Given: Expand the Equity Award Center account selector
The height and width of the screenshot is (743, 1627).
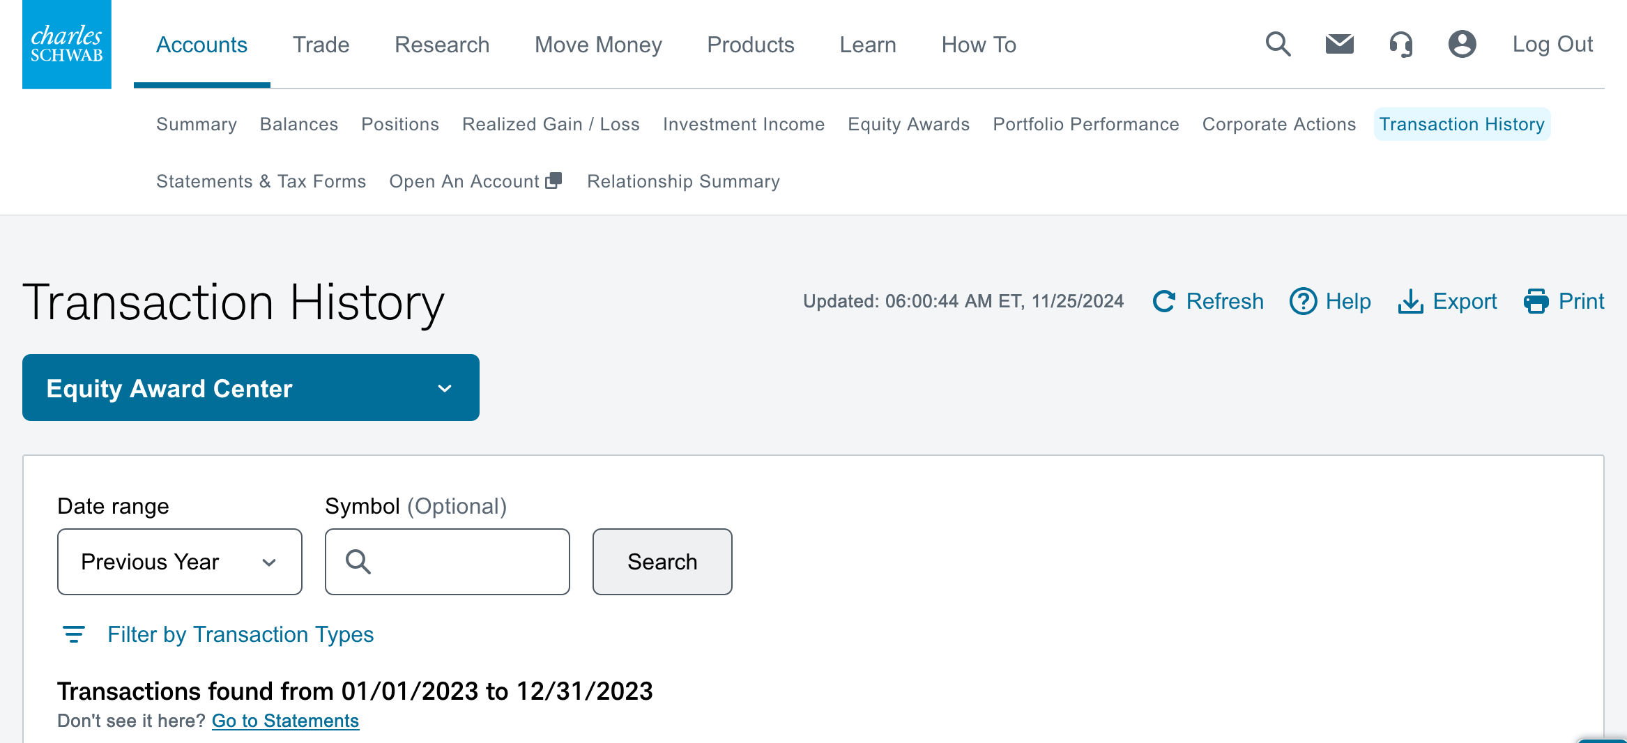Looking at the screenshot, I should point(251,388).
